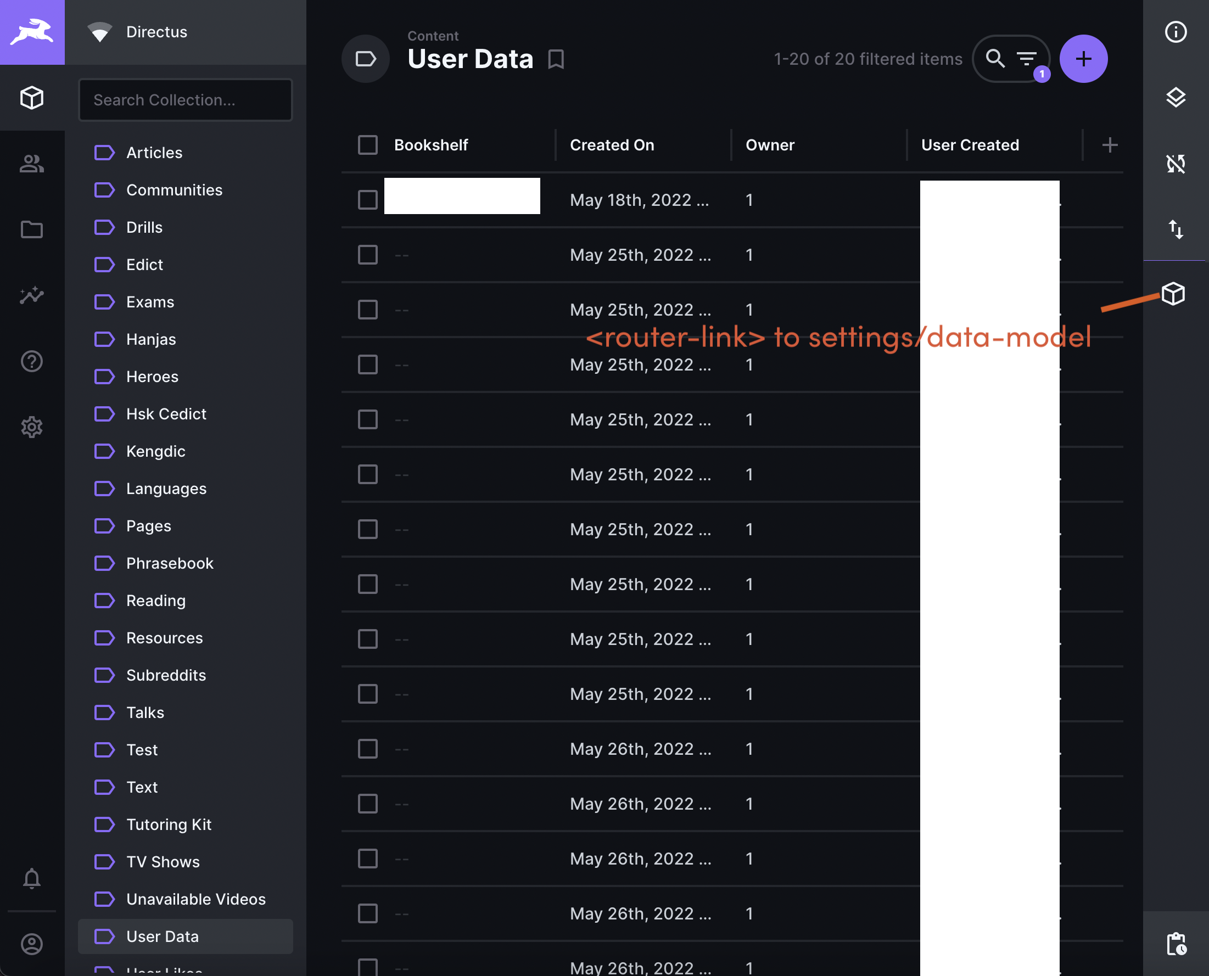Open the layout options layers icon

(1176, 98)
